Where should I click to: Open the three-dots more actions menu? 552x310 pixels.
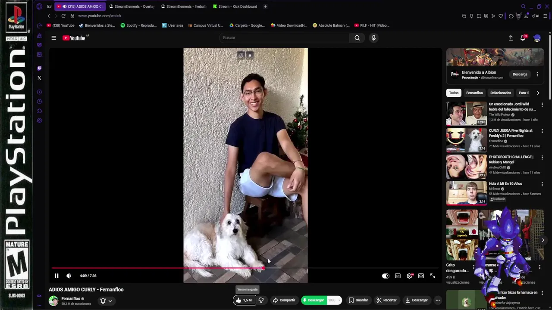[438, 300]
